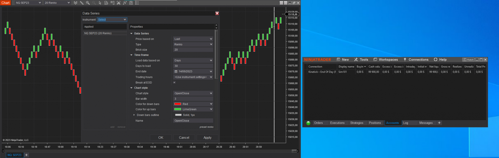Open the Buyin column dropdown arrow
499x158 pixels.
(x=365, y=67)
